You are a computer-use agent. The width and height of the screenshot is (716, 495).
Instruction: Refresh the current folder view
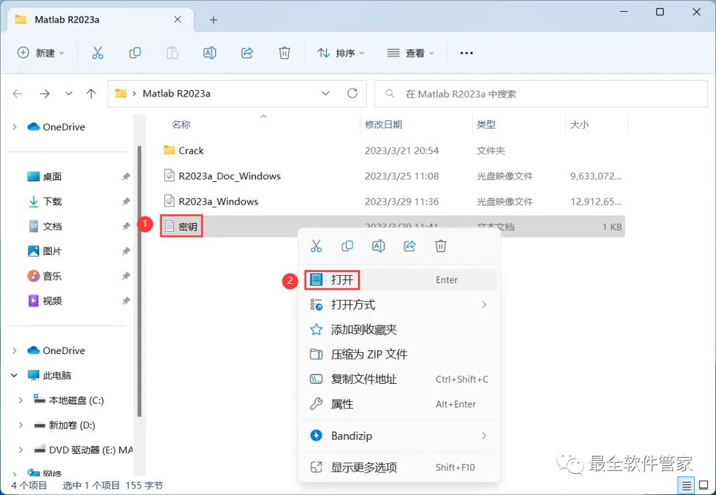pos(352,93)
